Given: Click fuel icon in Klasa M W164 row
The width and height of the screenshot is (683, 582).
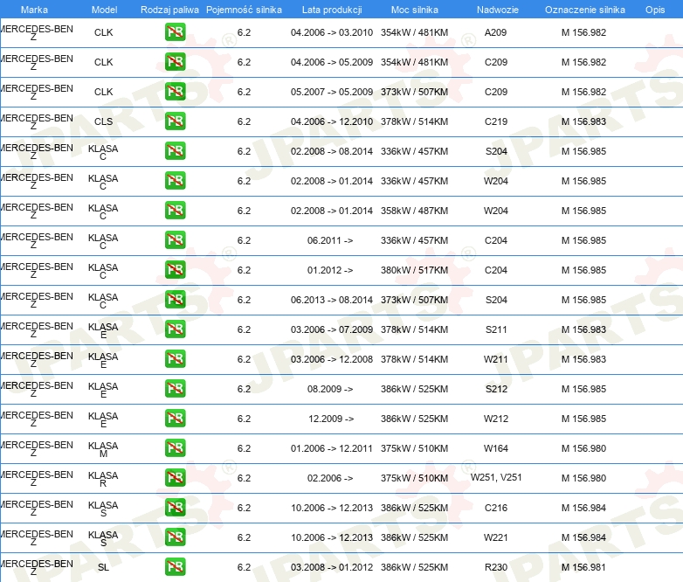Looking at the screenshot, I should pyautogui.click(x=175, y=447).
